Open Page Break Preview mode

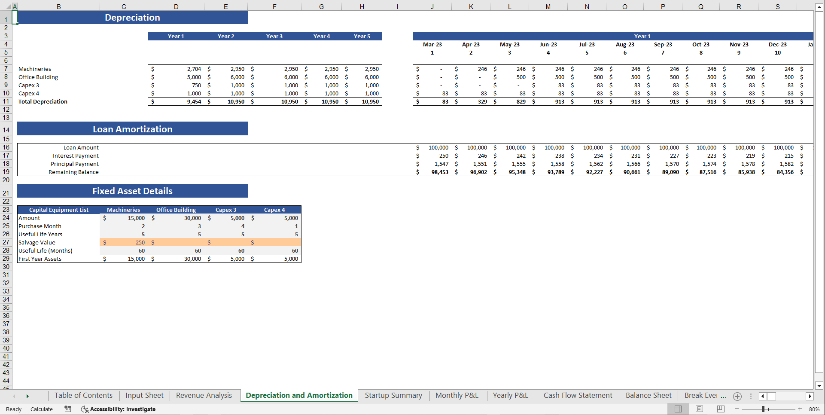pos(720,409)
